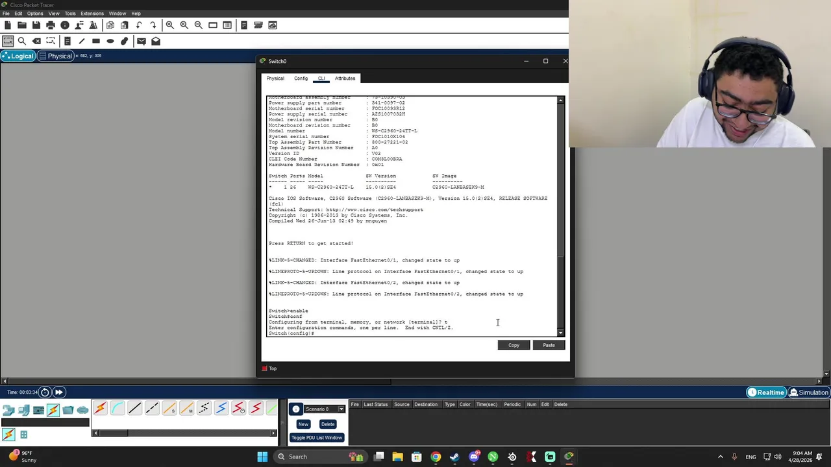Image resolution: width=831 pixels, height=467 pixels.
Task: Open the Config tab in Switch0
Action: 301,78
